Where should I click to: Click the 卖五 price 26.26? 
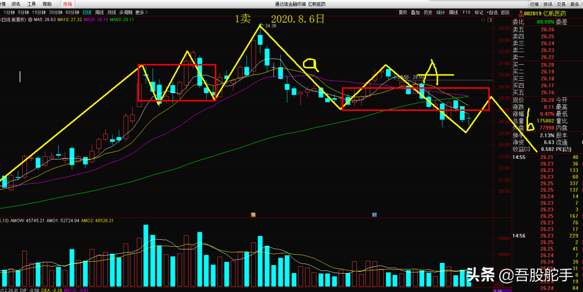click(x=547, y=30)
